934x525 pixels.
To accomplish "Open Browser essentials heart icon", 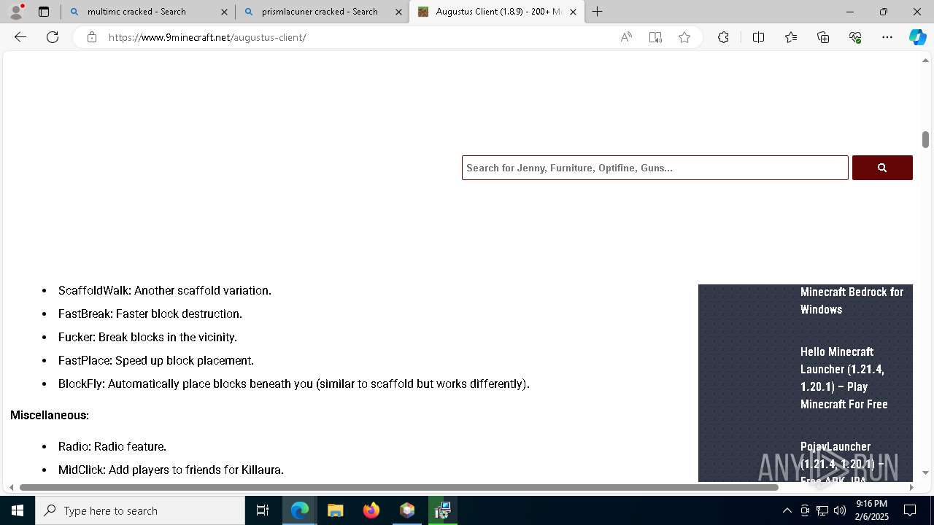I will [x=855, y=37].
